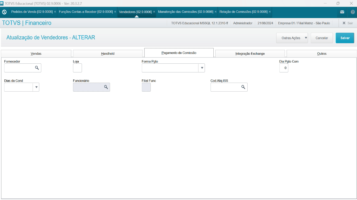357x200 pixels.
Task: Click the Sair exit button
Action: tap(348, 23)
